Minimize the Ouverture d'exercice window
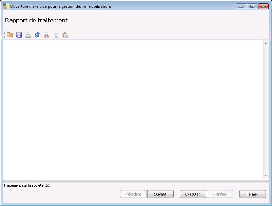Image resolution: width=272 pixels, height=206 pixels. tap(241, 6)
